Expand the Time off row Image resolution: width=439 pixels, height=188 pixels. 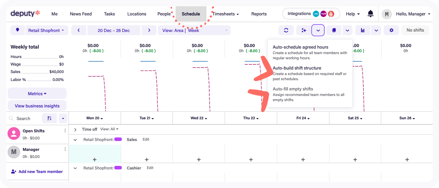point(75,129)
